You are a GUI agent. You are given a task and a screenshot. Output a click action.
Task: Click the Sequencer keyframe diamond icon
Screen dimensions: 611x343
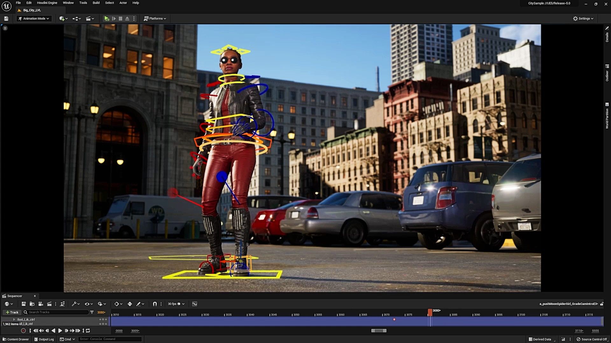point(117,304)
